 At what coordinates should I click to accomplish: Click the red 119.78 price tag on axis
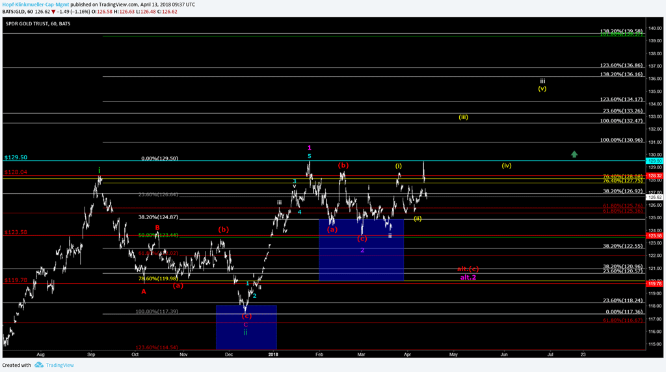coord(655,284)
